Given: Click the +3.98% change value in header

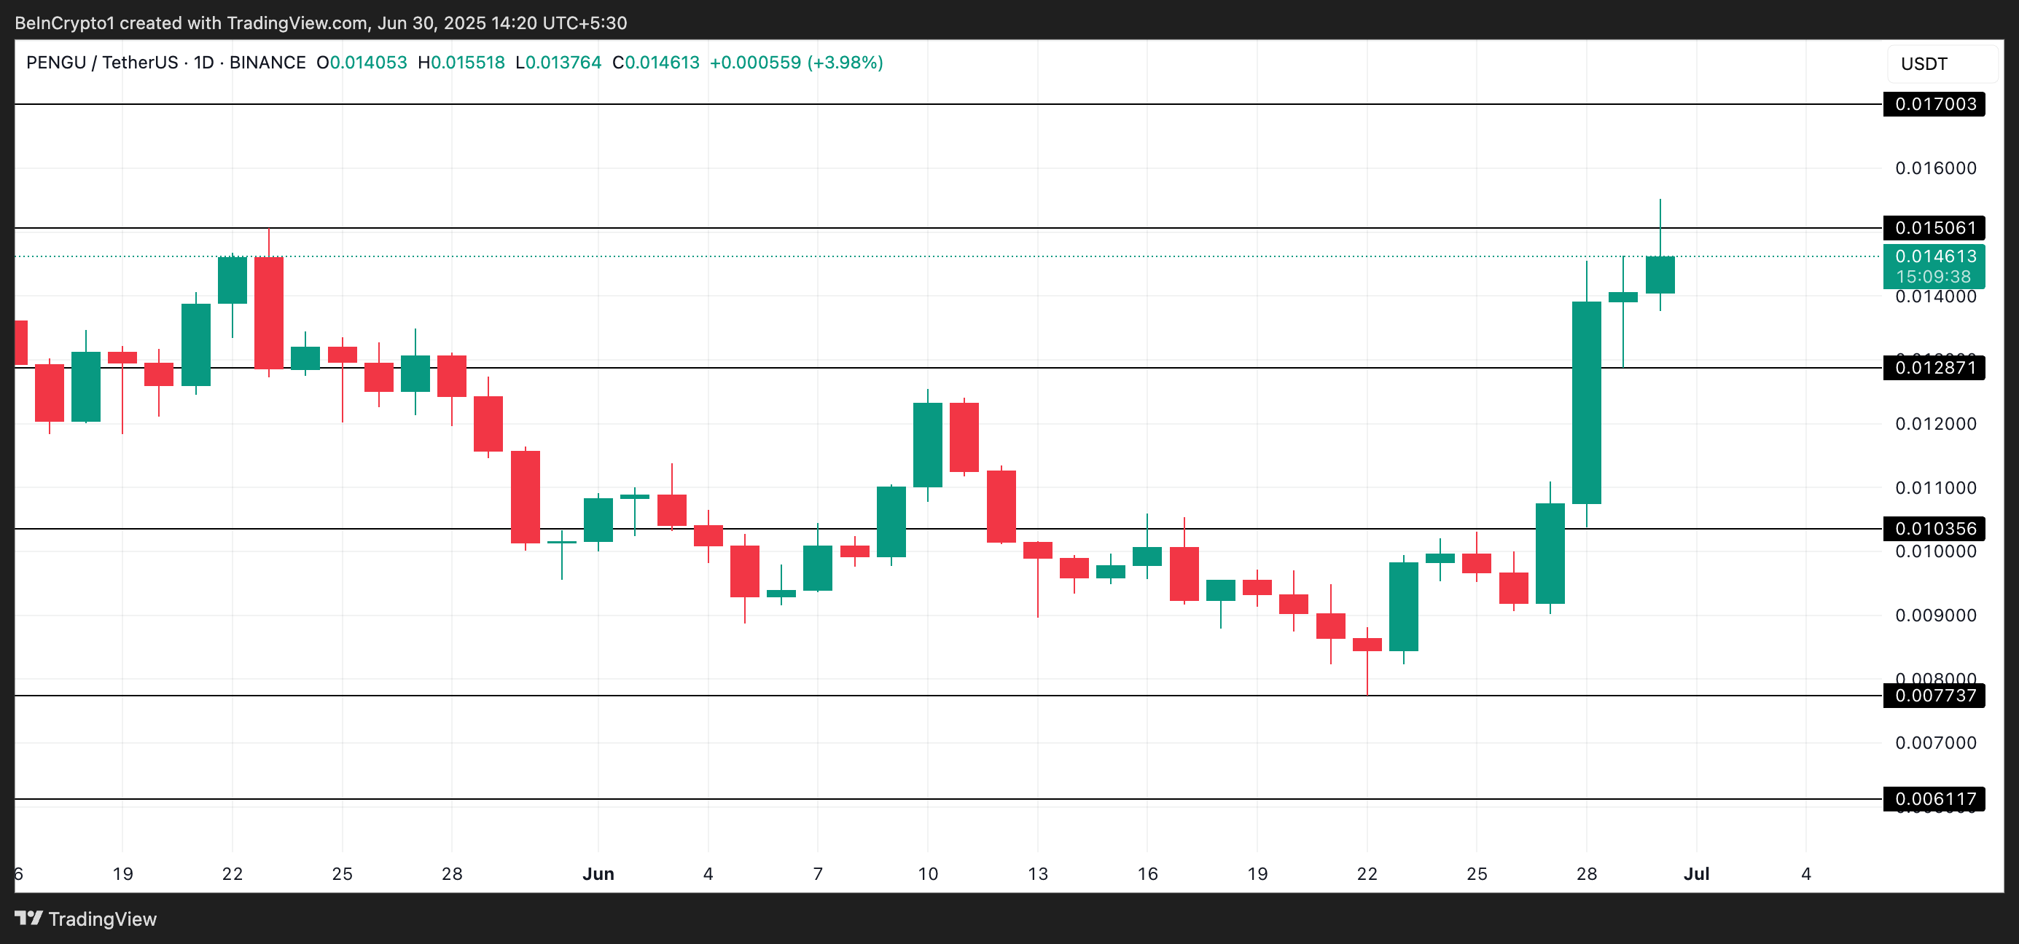Looking at the screenshot, I should (x=847, y=63).
